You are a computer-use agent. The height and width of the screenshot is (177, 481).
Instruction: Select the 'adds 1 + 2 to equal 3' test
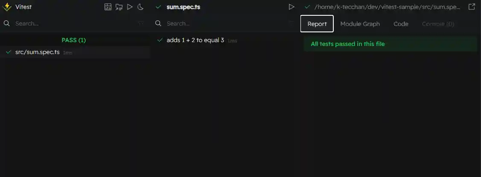(x=195, y=40)
